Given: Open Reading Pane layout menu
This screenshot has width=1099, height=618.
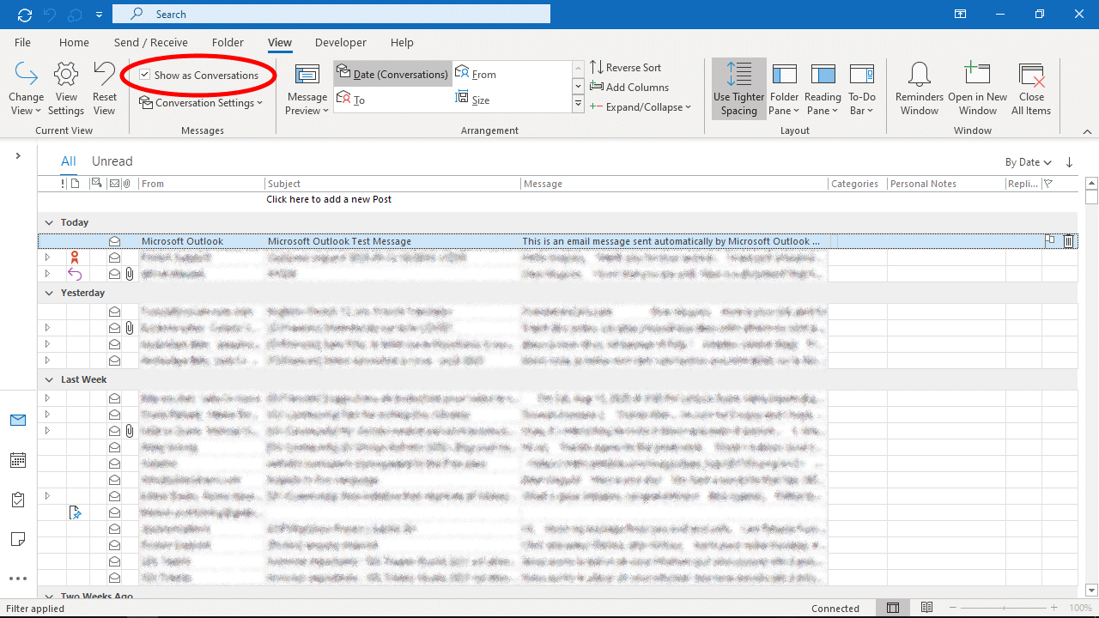Looking at the screenshot, I should (x=823, y=89).
